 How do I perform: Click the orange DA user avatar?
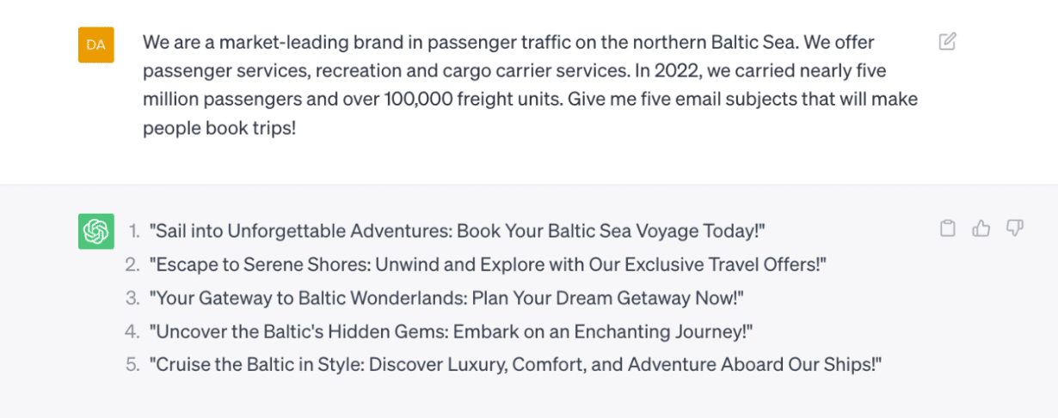(96, 45)
